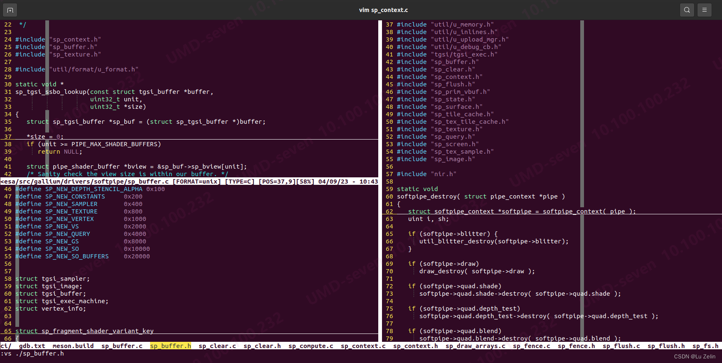The image size is (722, 363).
Task: Open the terminal hamburger menu
Action: coord(705,10)
